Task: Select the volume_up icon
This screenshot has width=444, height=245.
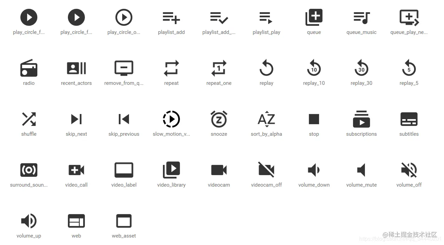Action: [x=29, y=221]
